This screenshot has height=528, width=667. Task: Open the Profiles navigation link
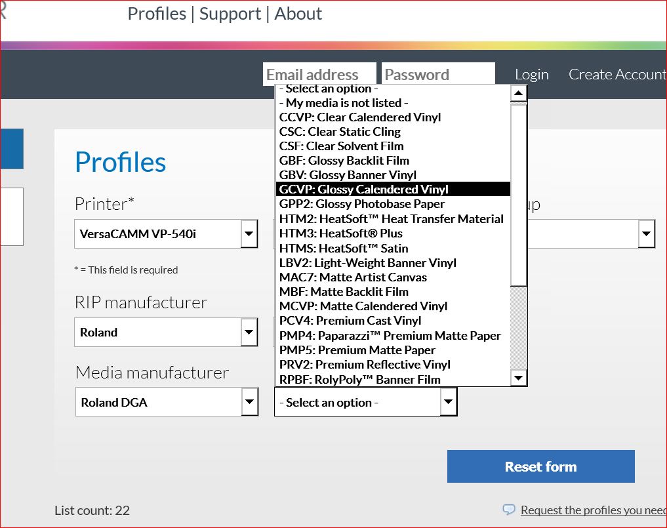click(x=157, y=14)
